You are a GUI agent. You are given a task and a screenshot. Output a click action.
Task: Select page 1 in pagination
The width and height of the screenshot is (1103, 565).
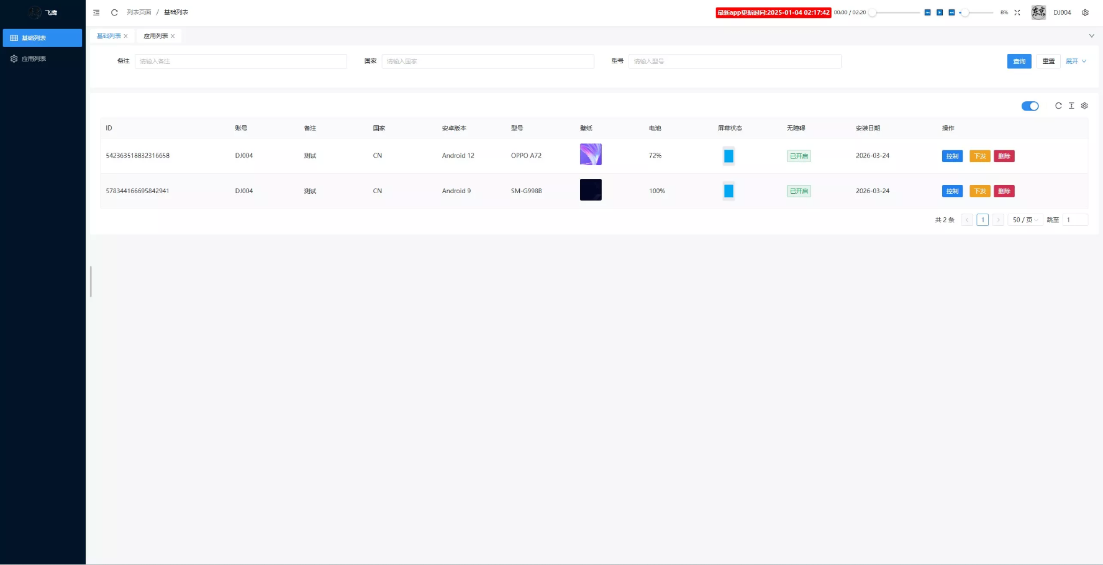[x=983, y=220]
